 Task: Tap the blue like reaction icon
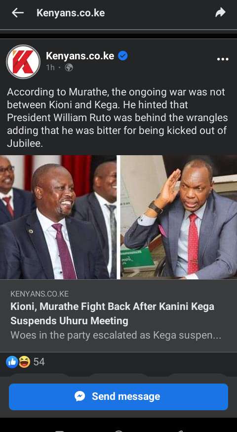pyautogui.click(x=12, y=362)
